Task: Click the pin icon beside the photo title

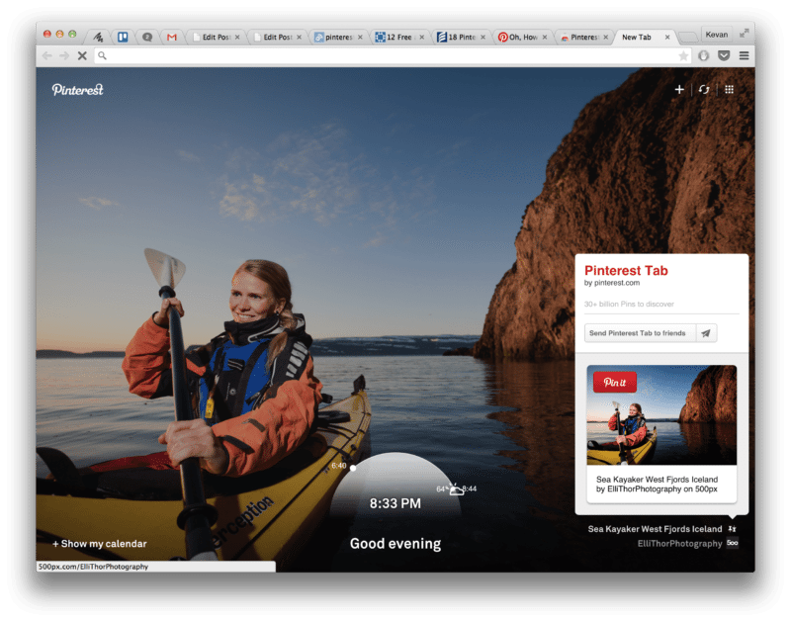Action: click(x=733, y=529)
